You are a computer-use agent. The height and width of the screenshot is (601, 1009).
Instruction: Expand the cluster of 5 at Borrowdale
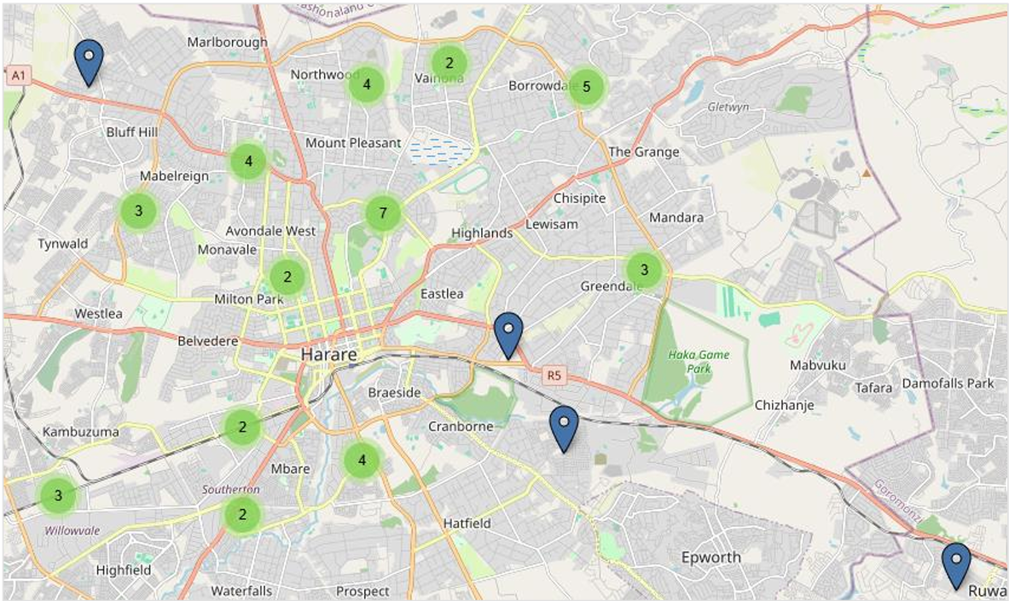tap(586, 86)
